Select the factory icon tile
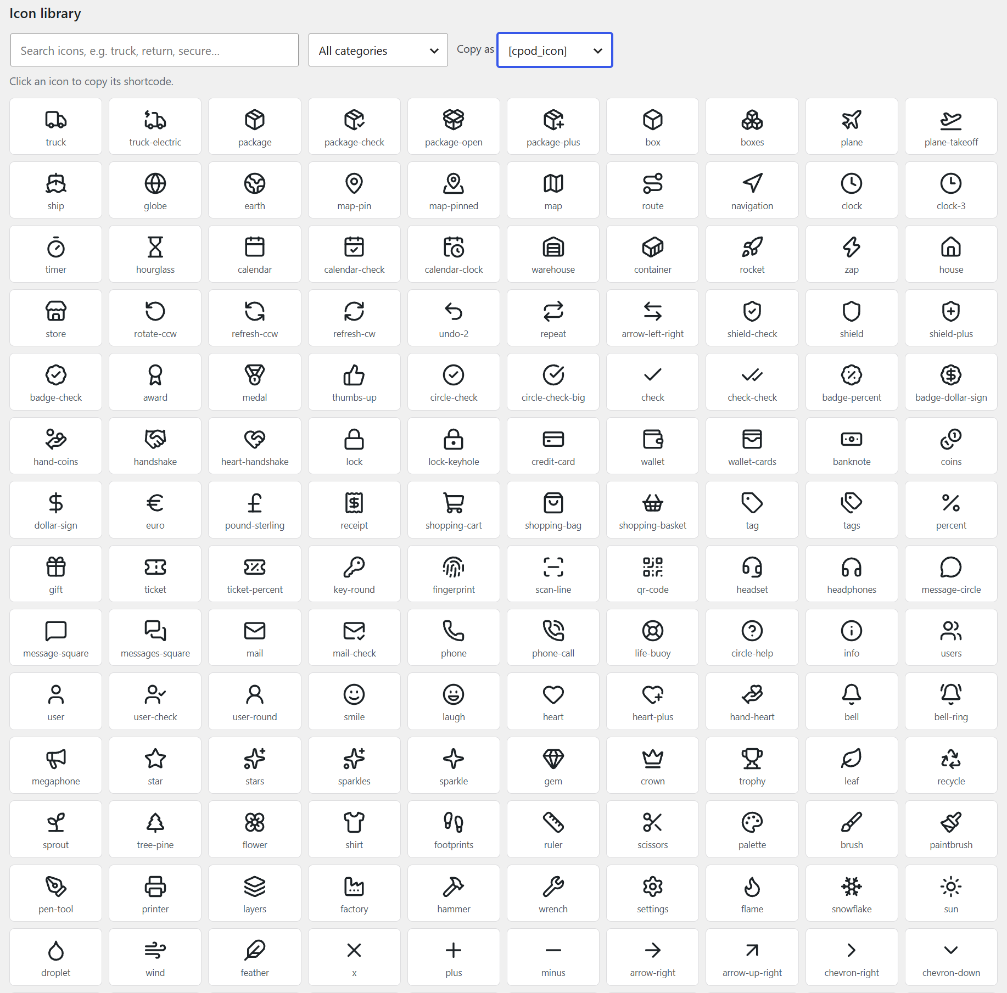This screenshot has height=993, width=1007. [354, 893]
